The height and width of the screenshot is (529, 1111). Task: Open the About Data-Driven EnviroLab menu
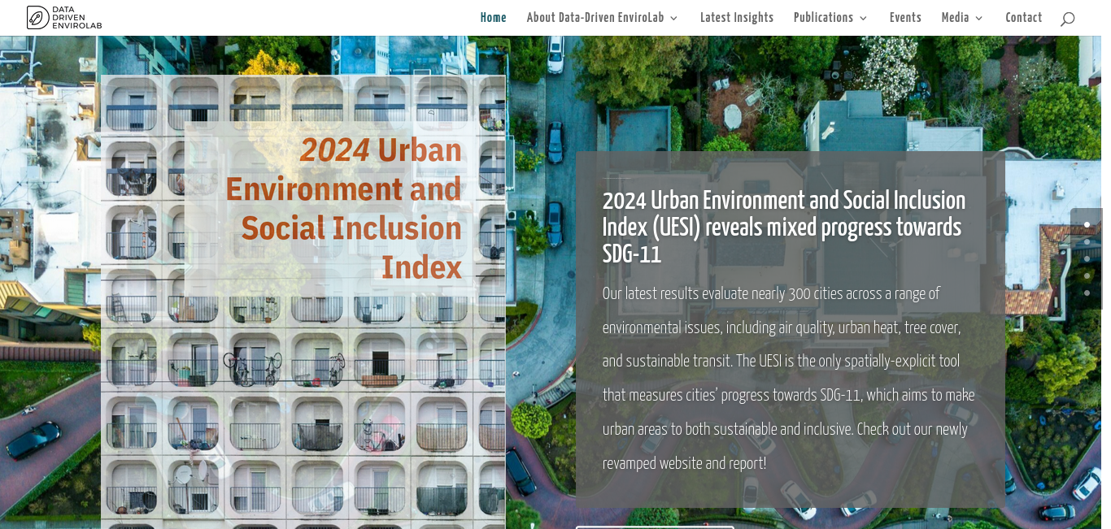pyautogui.click(x=595, y=18)
